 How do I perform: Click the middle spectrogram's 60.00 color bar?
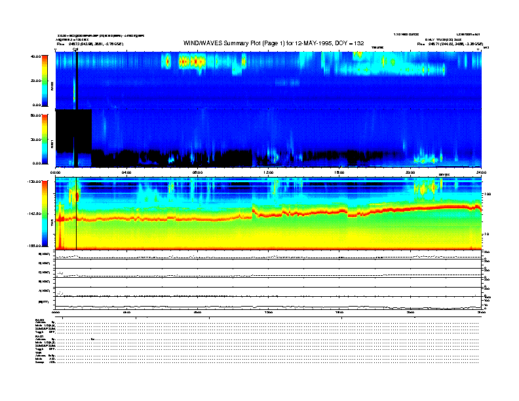[x=45, y=140]
